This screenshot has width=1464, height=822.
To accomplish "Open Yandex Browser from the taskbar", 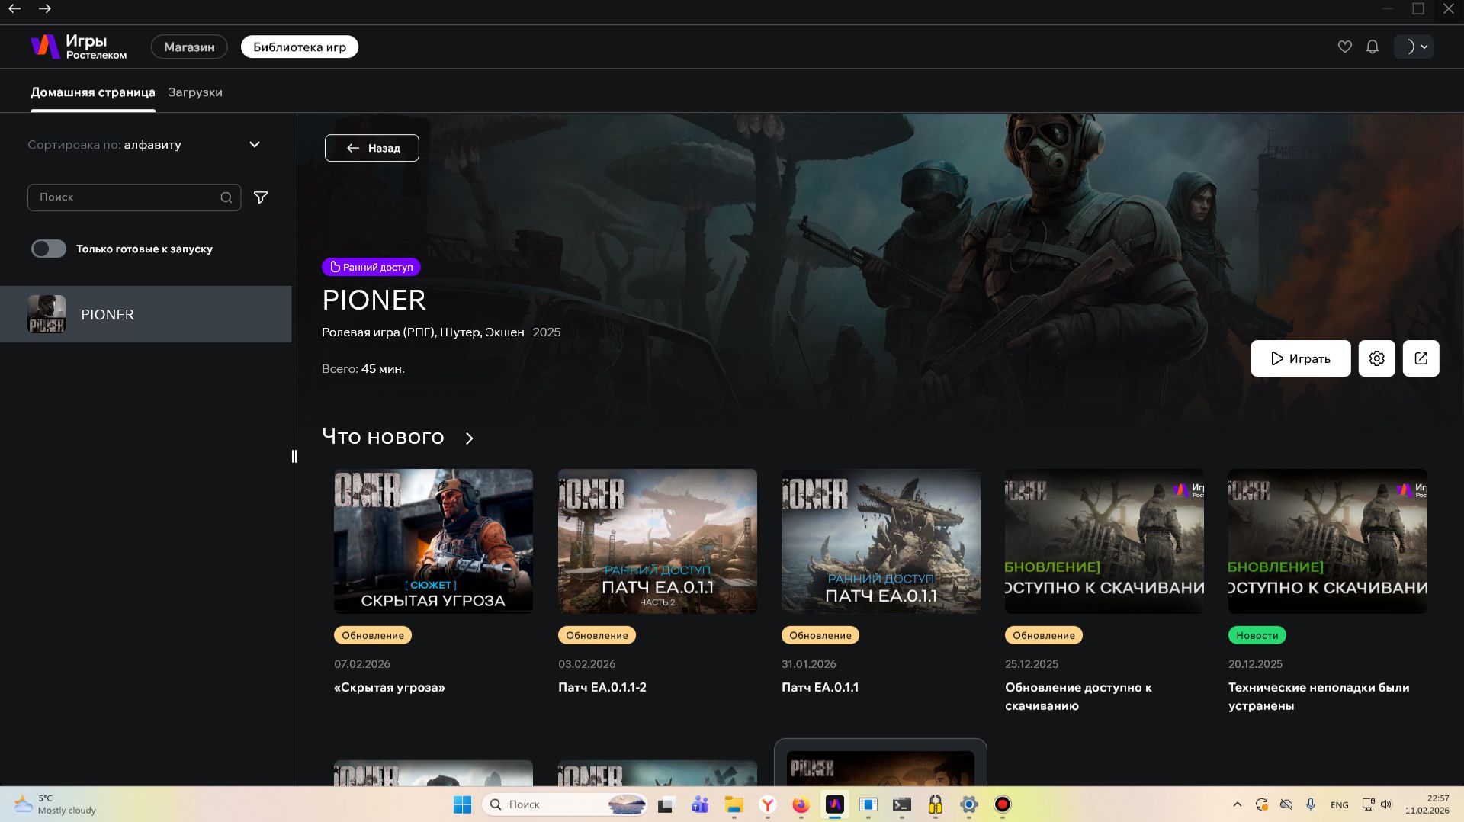I will click(768, 804).
